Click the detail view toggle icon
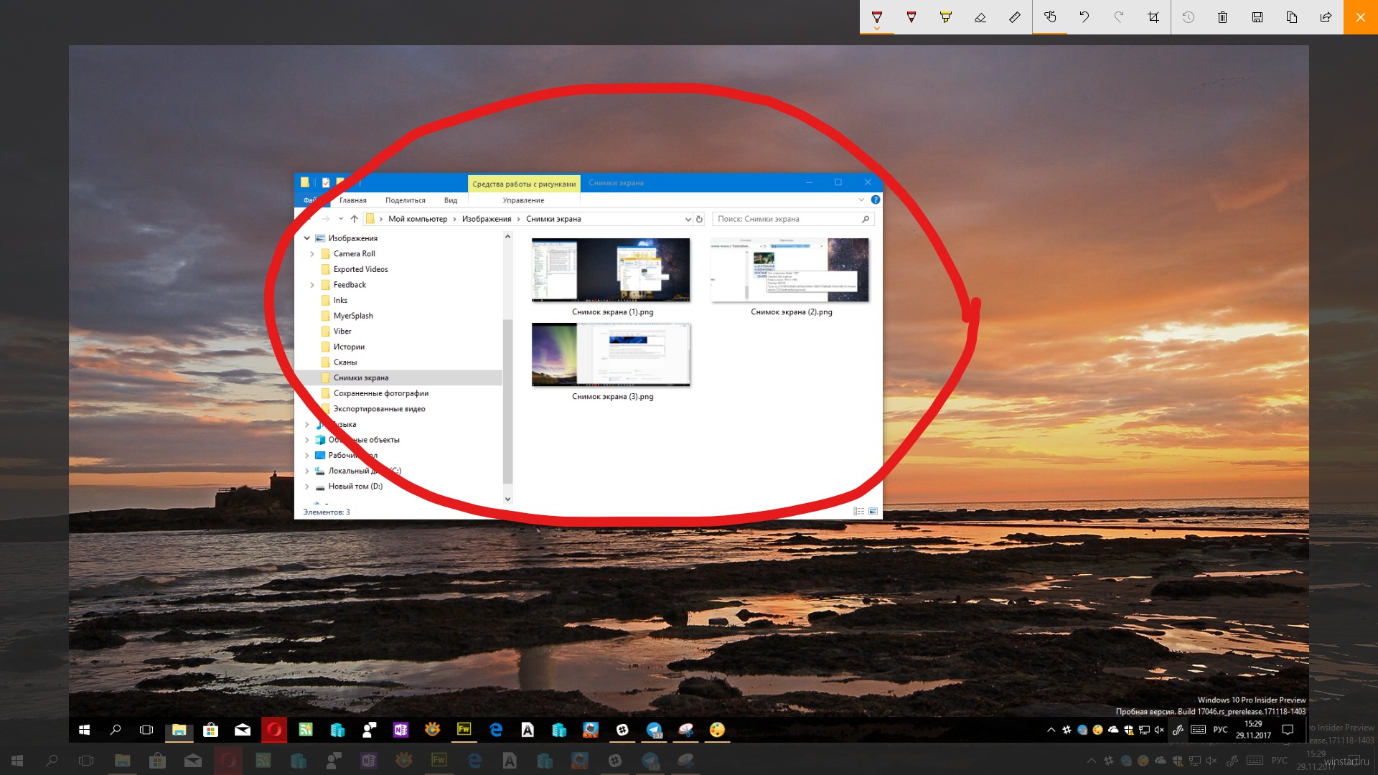This screenshot has width=1378, height=775. 858,511
